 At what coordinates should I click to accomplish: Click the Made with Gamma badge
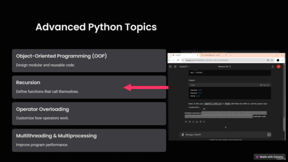coord(270,157)
